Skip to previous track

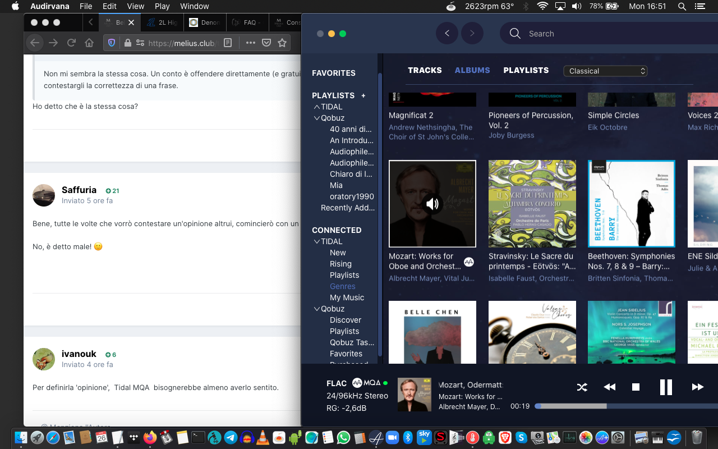(x=609, y=387)
